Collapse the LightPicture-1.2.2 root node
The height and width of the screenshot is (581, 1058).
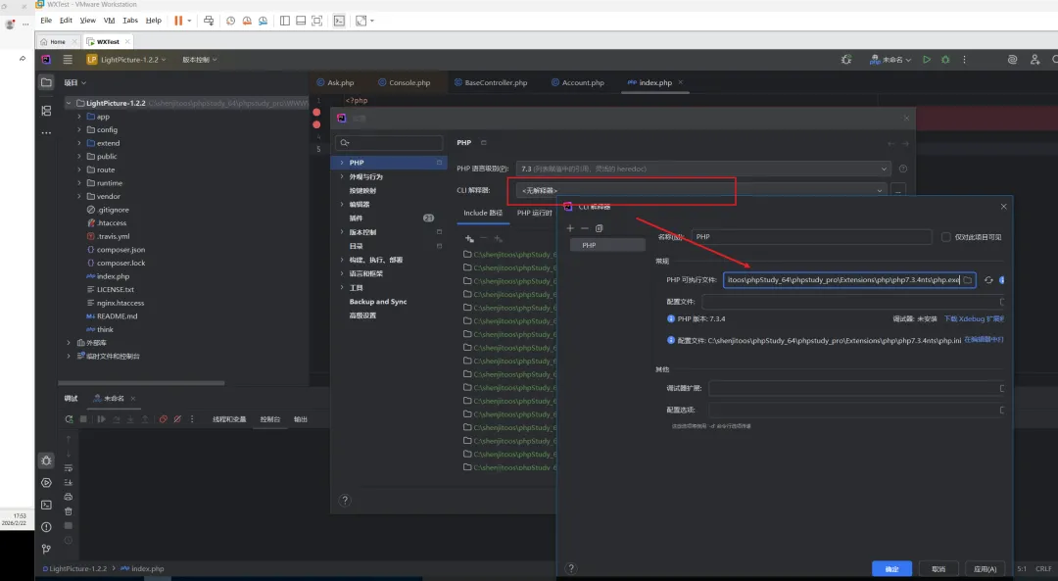[69, 103]
